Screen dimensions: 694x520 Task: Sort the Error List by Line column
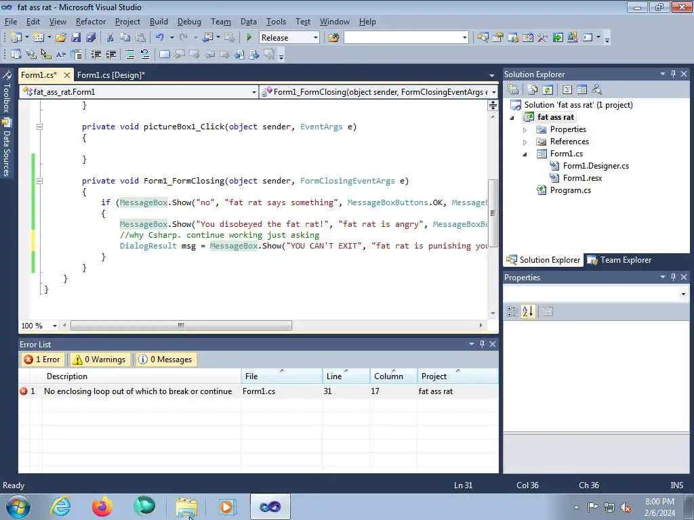pyautogui.click(x=346, y=376)
